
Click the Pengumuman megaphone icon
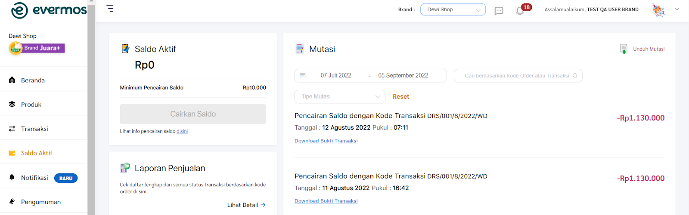12,201
